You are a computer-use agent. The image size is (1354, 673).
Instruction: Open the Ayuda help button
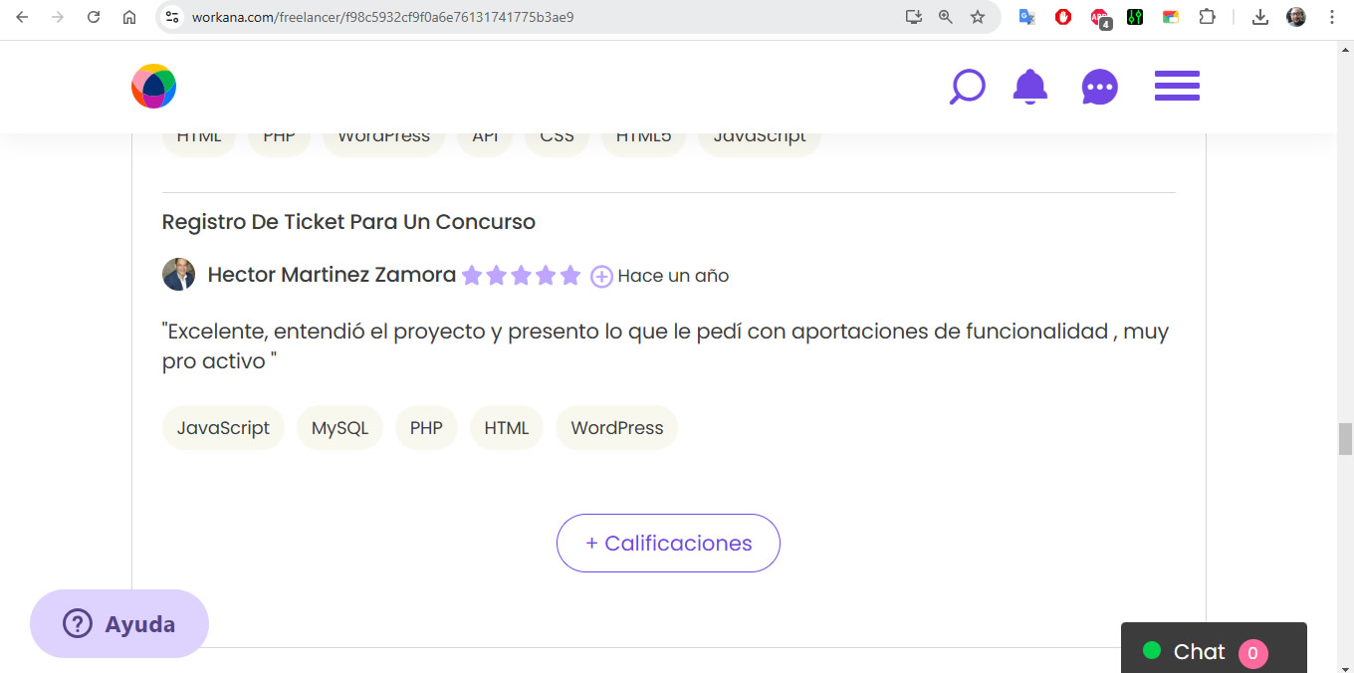(119, 624)
